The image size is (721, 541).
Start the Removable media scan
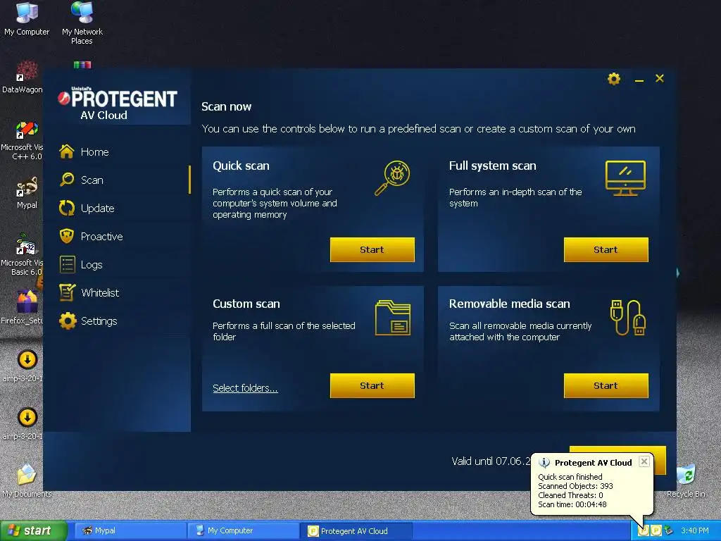pyautogui.click(x=606, y=385)
